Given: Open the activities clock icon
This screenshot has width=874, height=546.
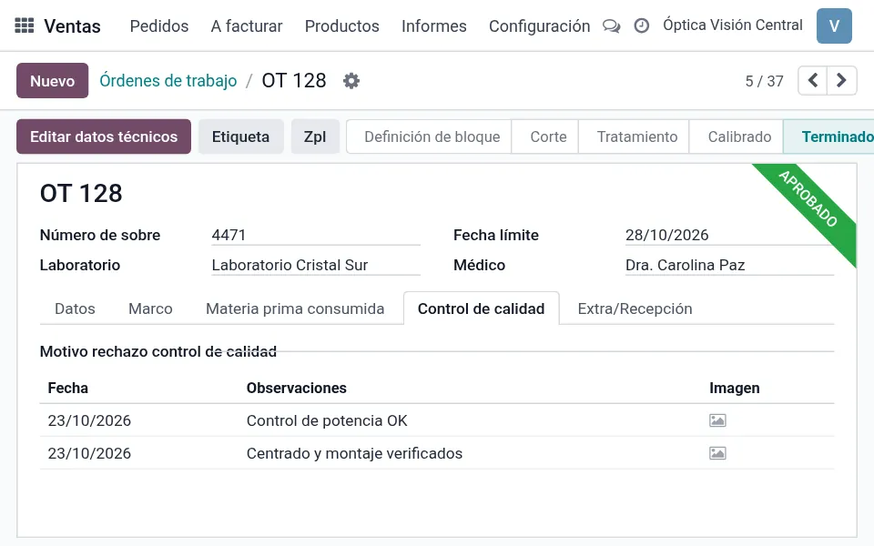Looking at the screenshot, I should tap(642, 25).
